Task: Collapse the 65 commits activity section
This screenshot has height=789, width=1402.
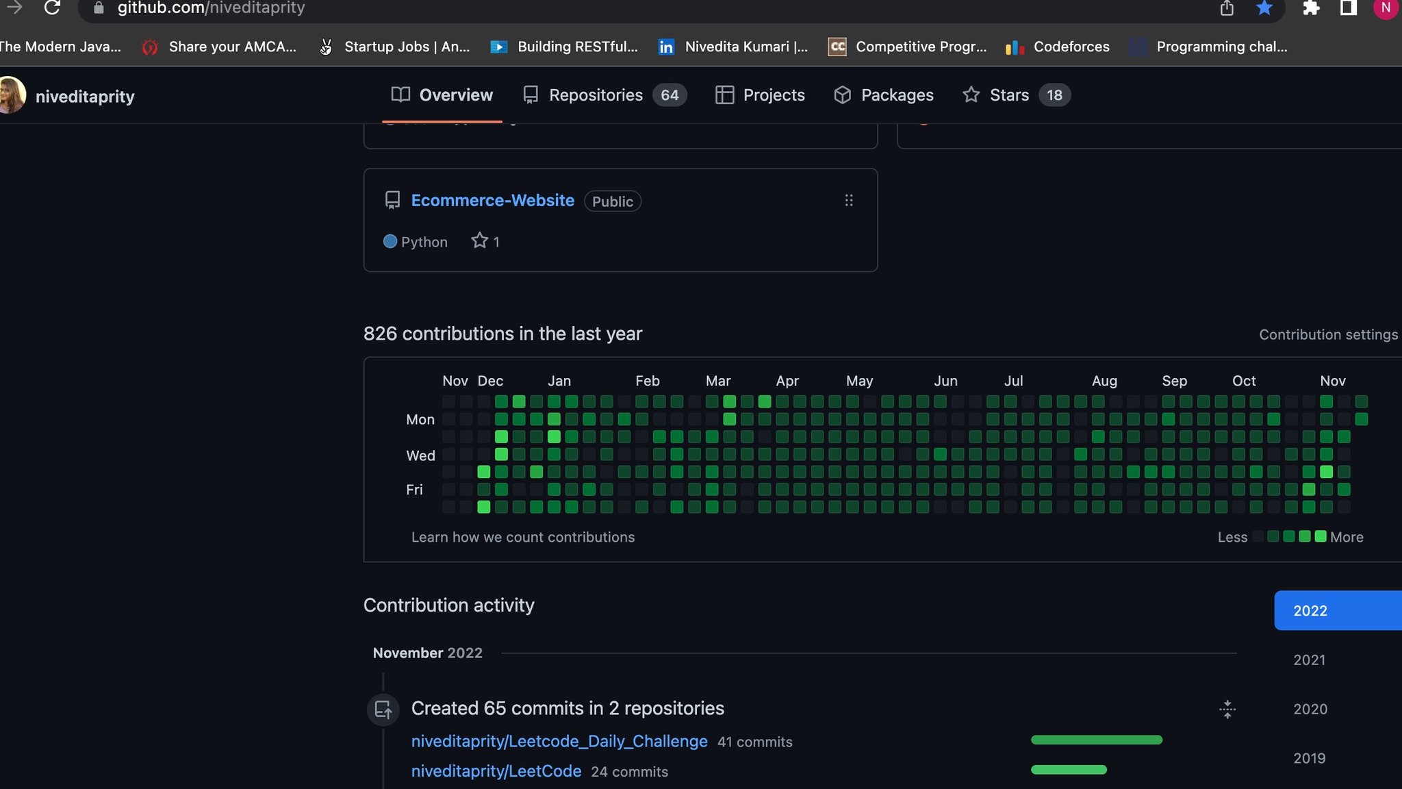Action: (1227, 709)
